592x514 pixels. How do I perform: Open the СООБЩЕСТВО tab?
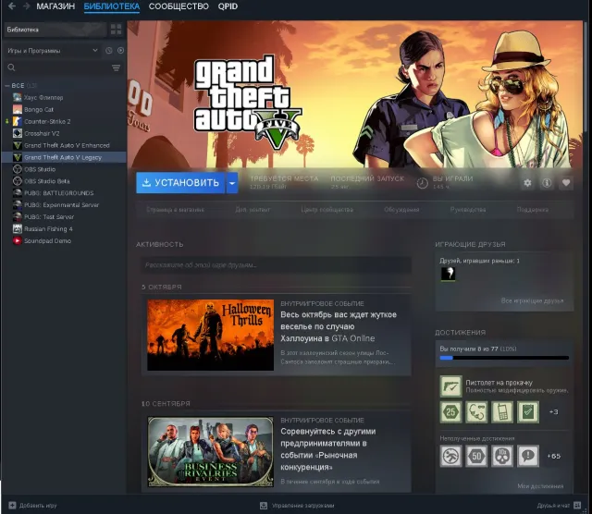179,6
